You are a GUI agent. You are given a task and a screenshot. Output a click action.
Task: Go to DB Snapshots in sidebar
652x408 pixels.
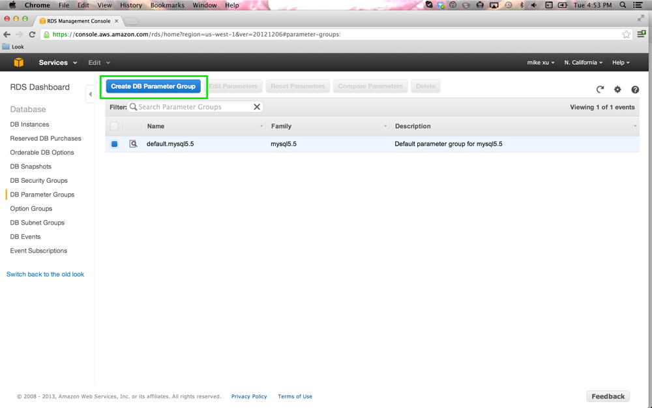31,166
